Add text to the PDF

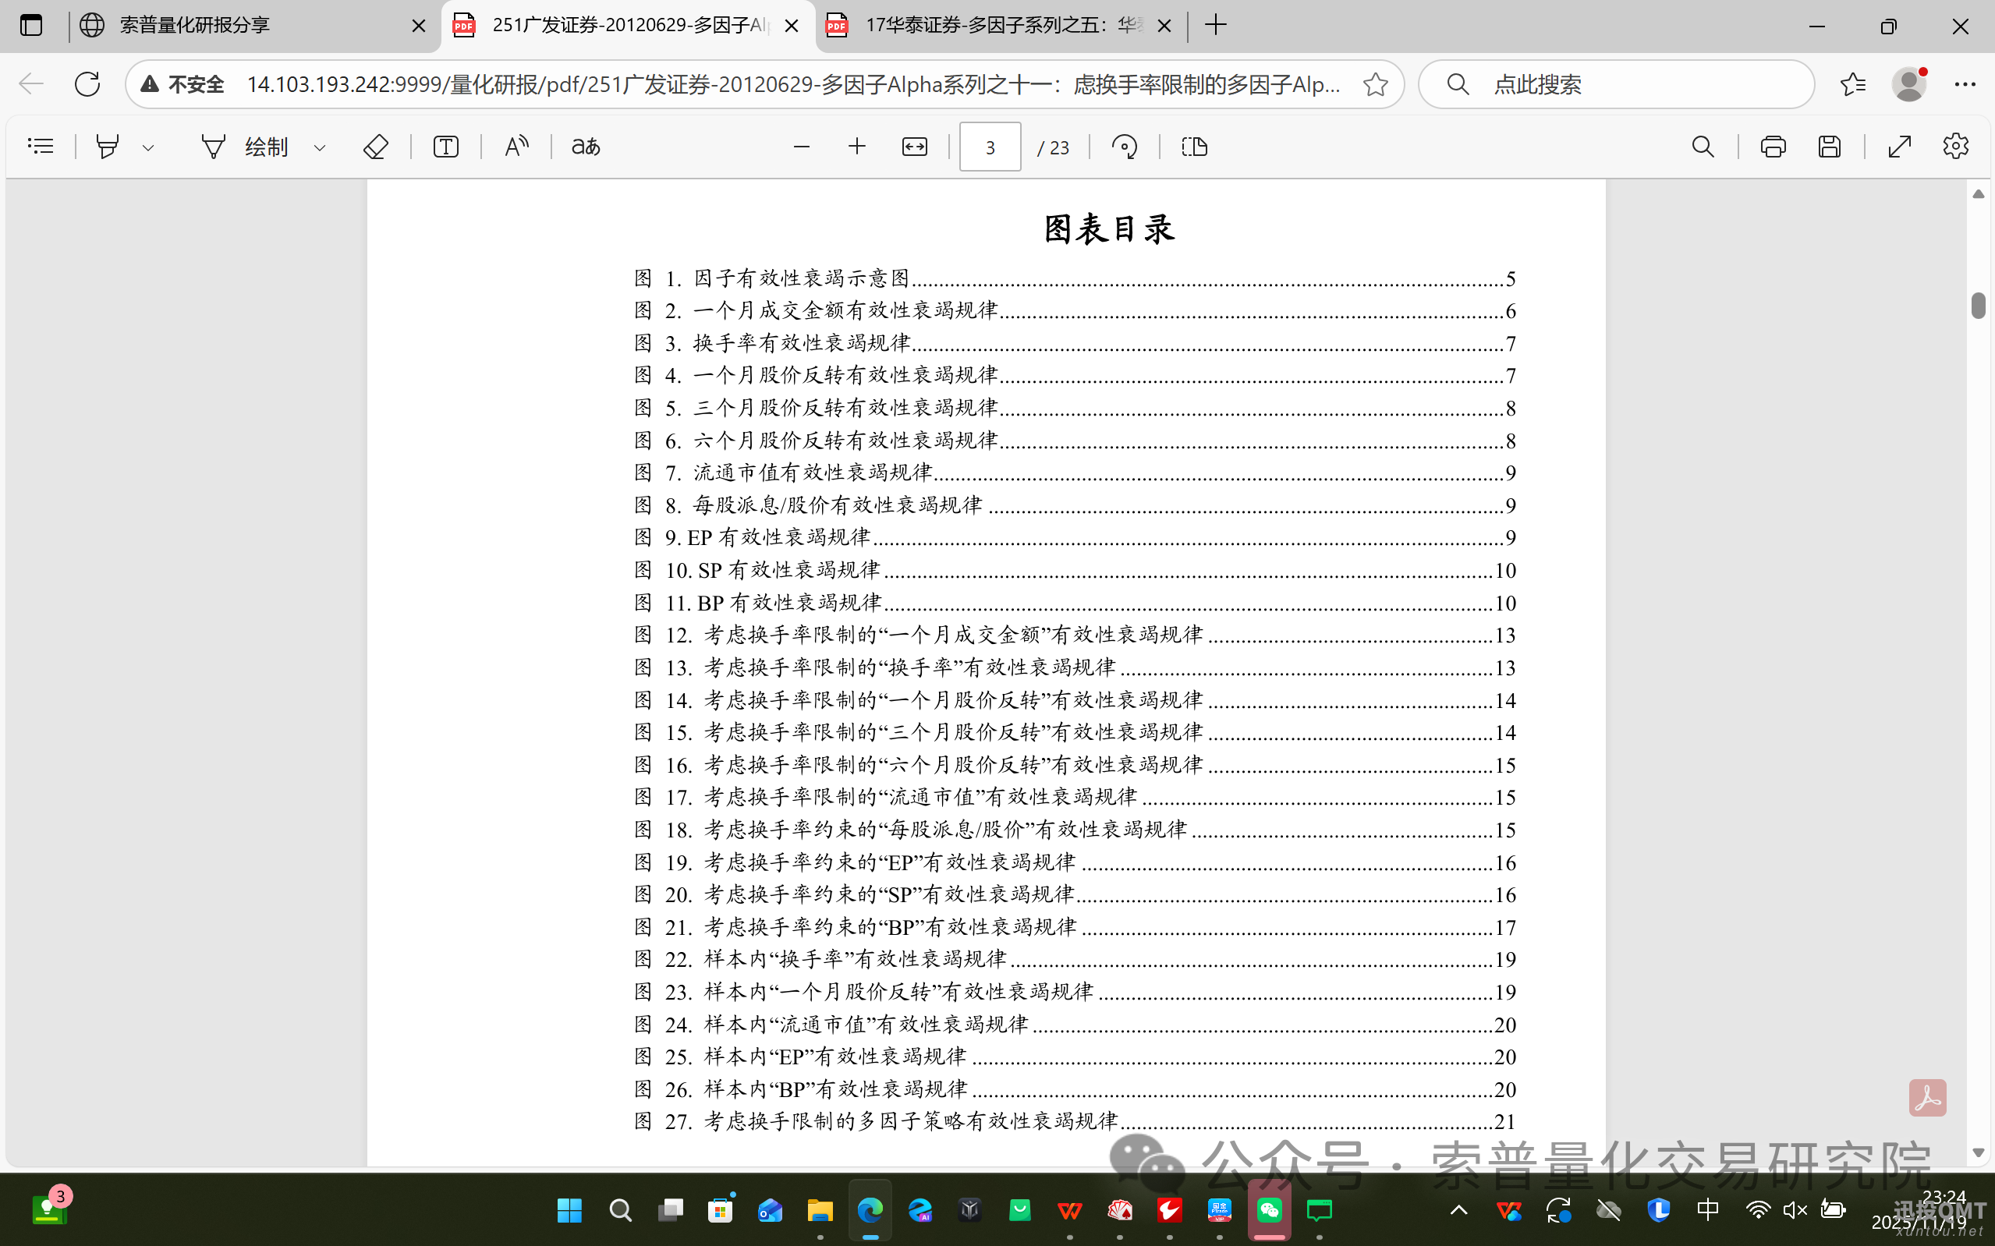click(445, 146)
